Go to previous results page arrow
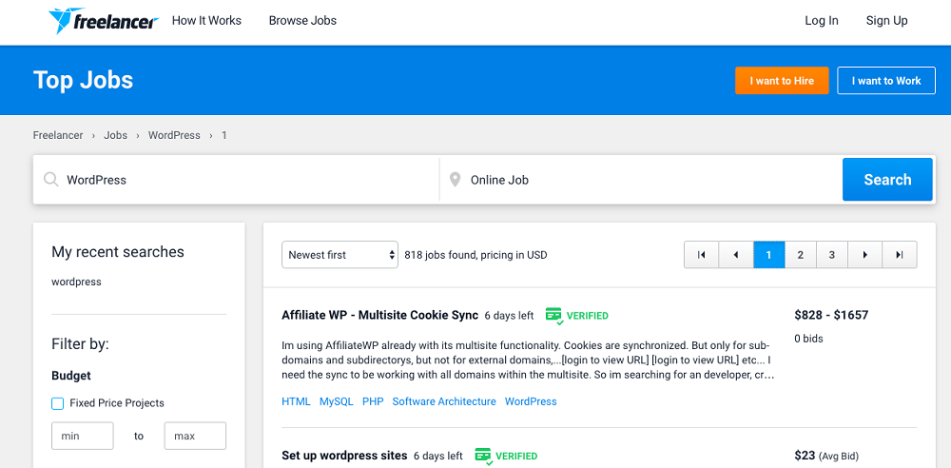Viewport: 951px width, 468px height. pos(735,255)
